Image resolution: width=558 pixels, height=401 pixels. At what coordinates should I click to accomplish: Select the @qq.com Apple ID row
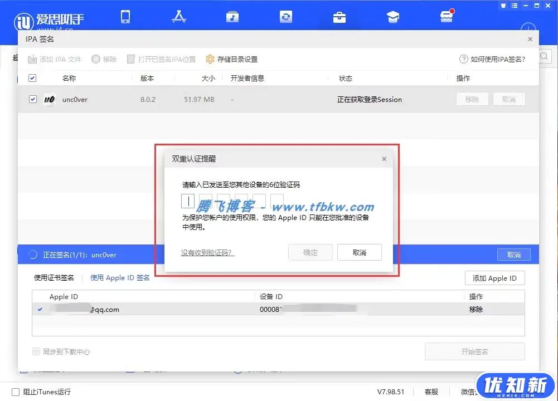(x=278, y=309)
